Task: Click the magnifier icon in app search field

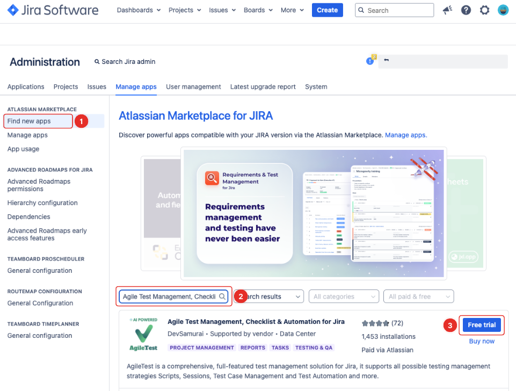Action: tap(222, 296)
